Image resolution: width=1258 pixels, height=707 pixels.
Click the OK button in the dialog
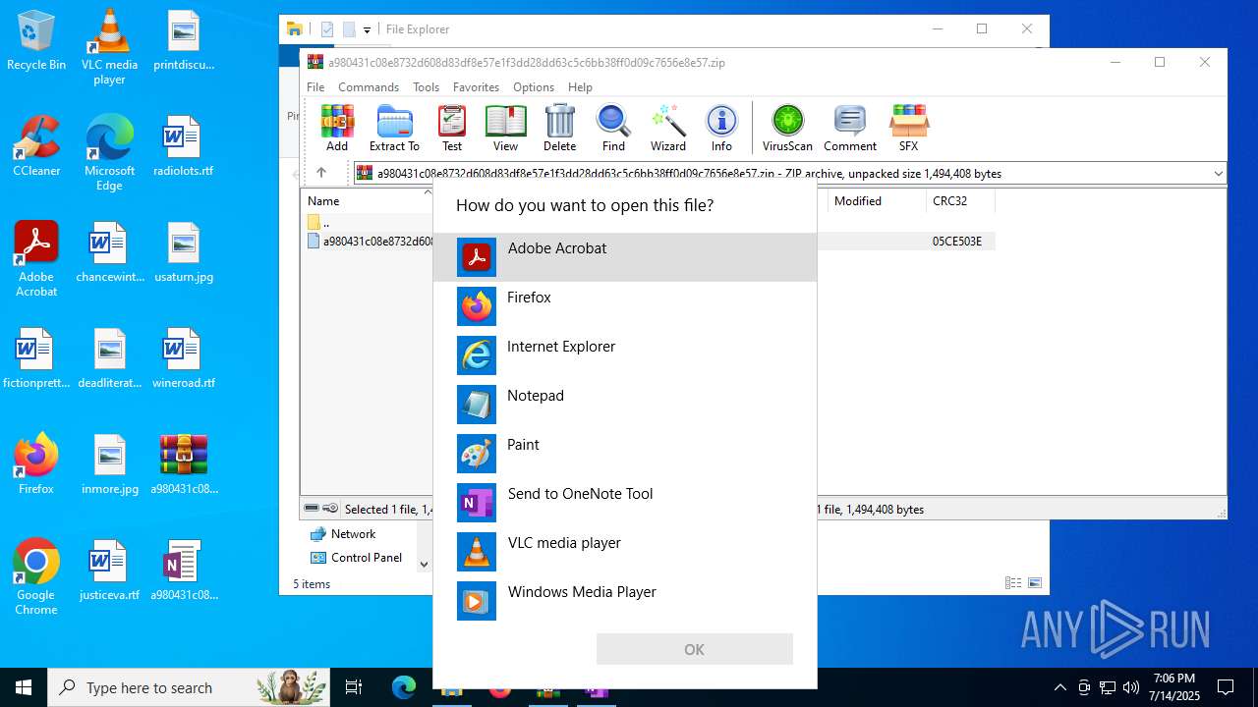(x=694, y=649)
